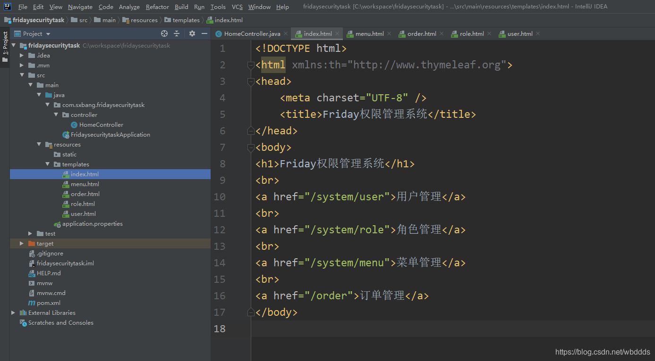This screenshot has width=655, height=361.
Task: Close the menu.html editor tab
Action: (388, 33)
